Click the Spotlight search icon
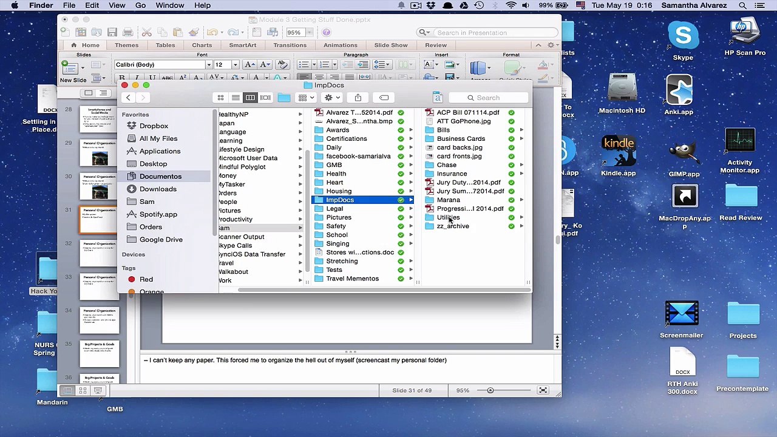The image size is (777, 437). click(x=742, y=5)
